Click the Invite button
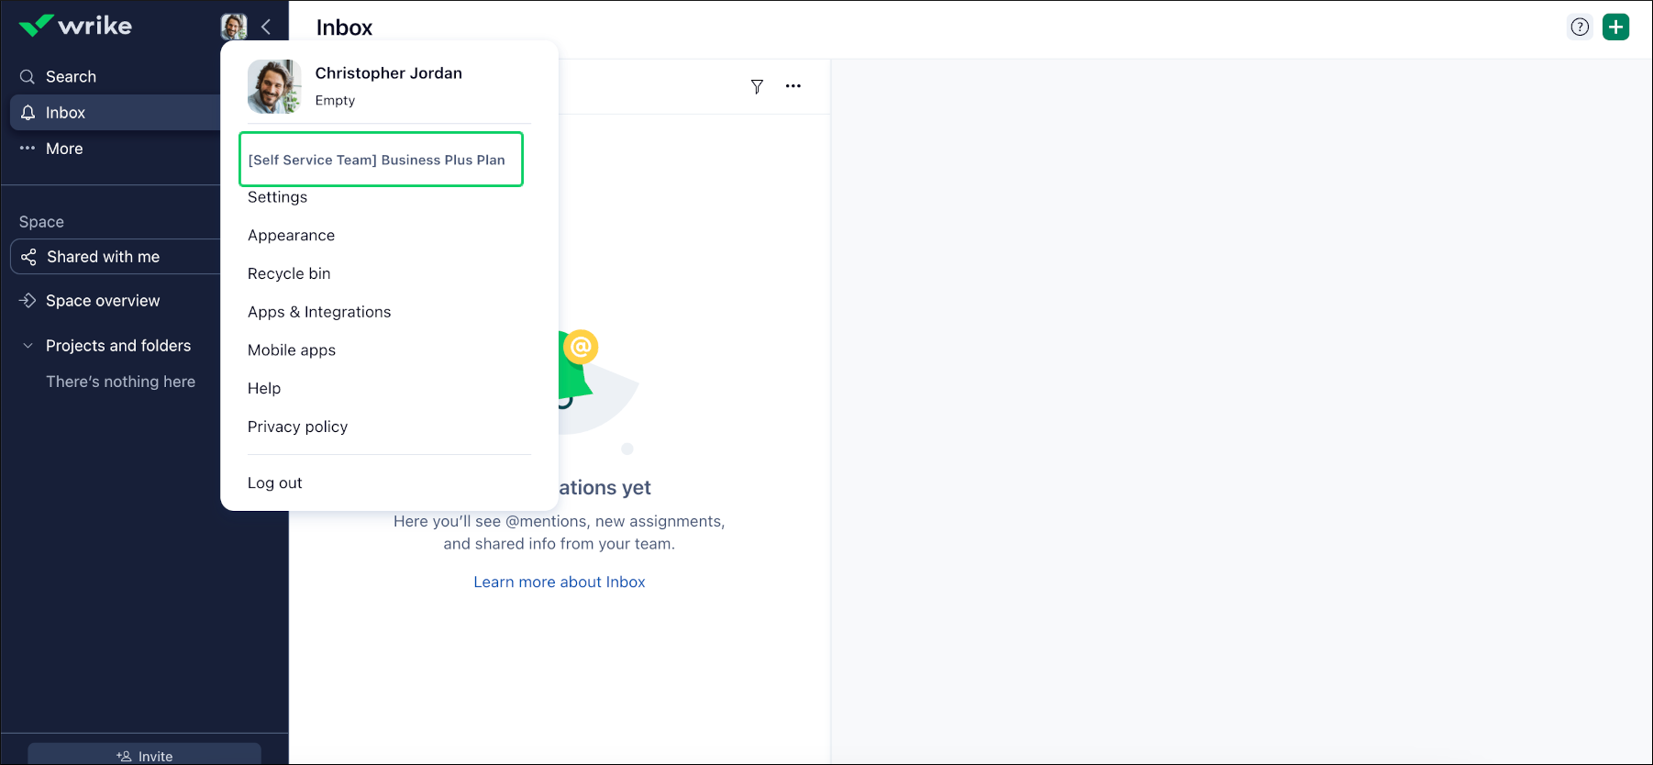Image resolution: width=1653 pixels, height=765 pixels. pos(145,756)
